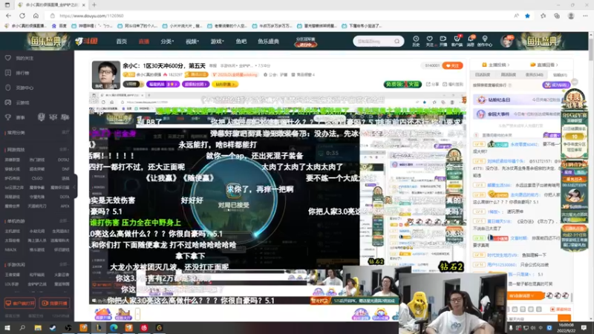
Task: Go to browser home page
Action: tap(36, 16)
